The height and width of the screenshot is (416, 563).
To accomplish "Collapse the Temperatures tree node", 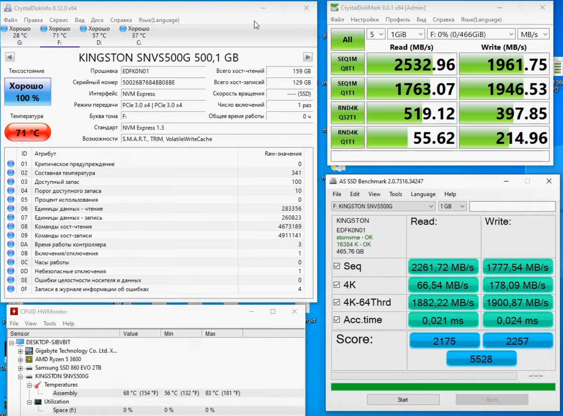I will coord(29,385).
